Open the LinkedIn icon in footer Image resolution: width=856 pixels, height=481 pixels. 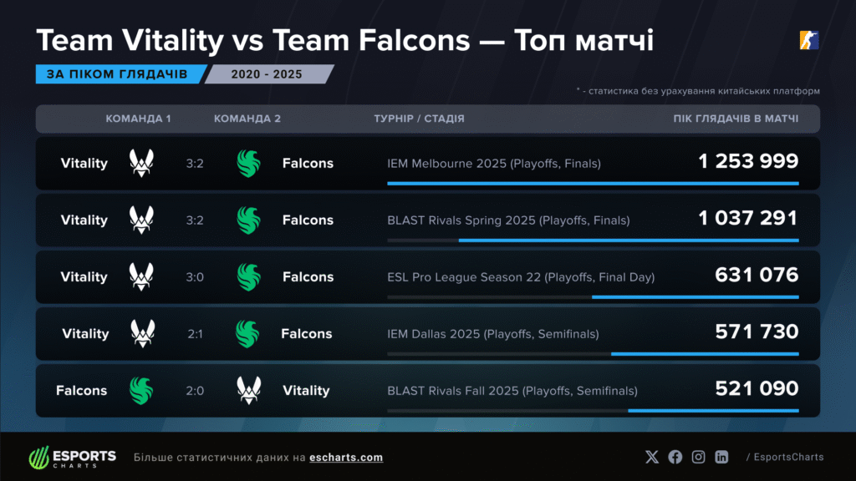721,457
